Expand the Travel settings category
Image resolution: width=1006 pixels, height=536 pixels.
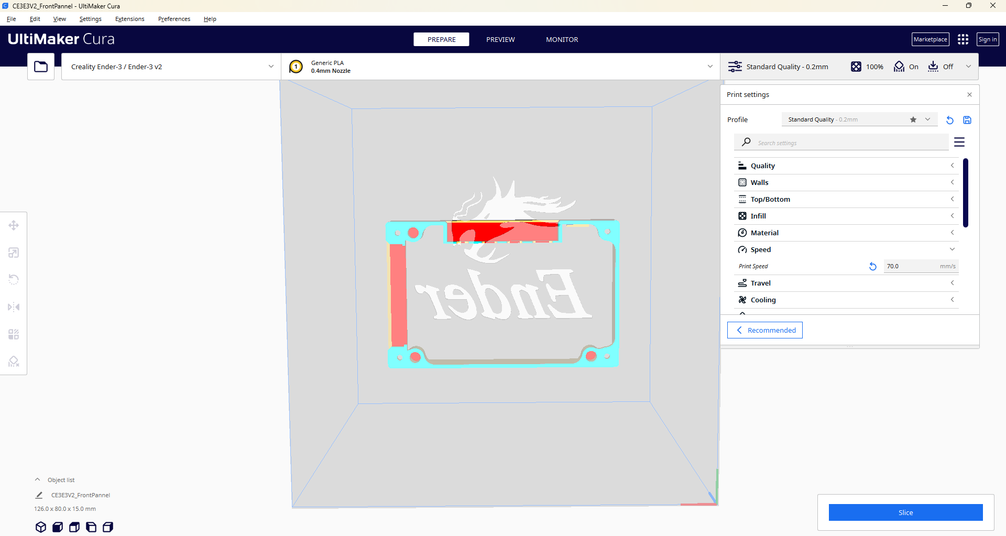(846, 283)
